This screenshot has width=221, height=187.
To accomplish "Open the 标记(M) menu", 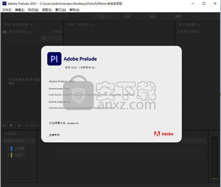I will (x=33, y=10).
